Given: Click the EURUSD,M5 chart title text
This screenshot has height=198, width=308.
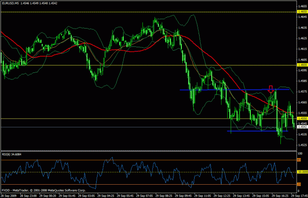Looking at the screenshot, I should (x=30, y=3).
